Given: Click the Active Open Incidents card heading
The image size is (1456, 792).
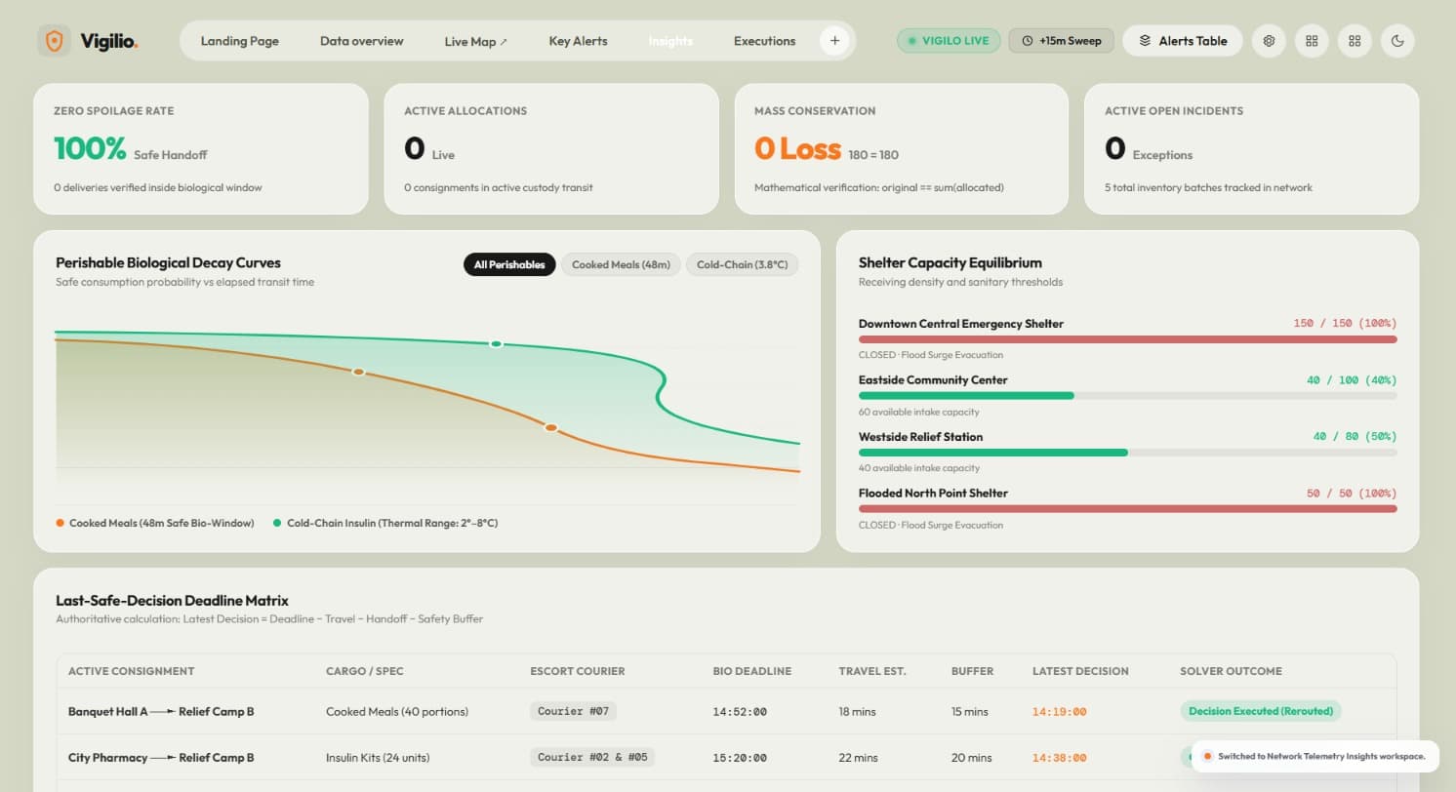Looking at the screenshot, I should tap(1174, 111).
